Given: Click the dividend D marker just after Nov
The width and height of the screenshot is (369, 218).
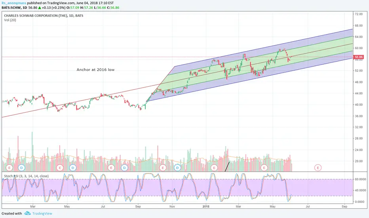Looking at the screenshot, I should coord(177,168).
